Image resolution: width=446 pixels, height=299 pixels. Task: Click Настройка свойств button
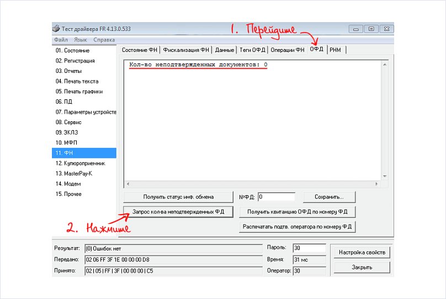point(362,253)
